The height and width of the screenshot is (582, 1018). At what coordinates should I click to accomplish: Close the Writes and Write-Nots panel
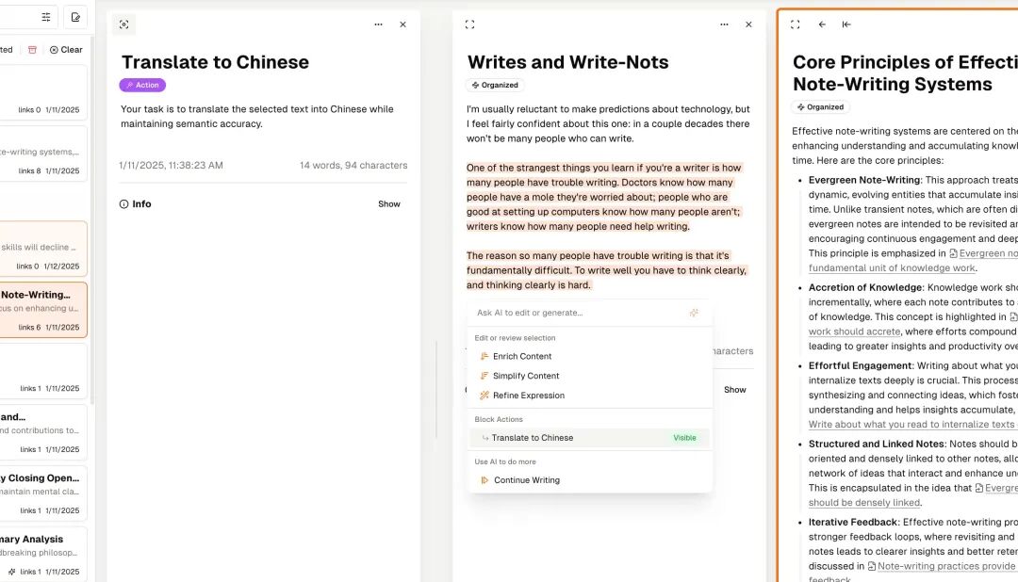748,24
